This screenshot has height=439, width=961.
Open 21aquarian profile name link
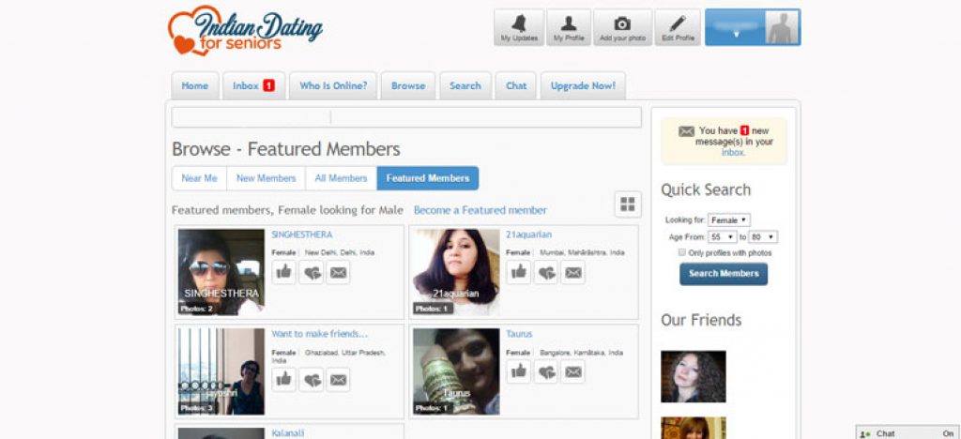(x=529, y=235)
